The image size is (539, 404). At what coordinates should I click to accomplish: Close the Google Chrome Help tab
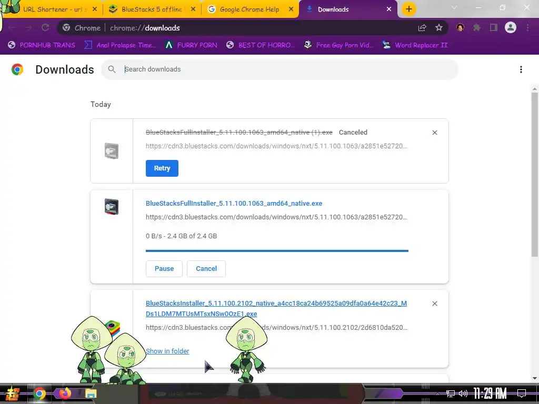click(291, 9)
